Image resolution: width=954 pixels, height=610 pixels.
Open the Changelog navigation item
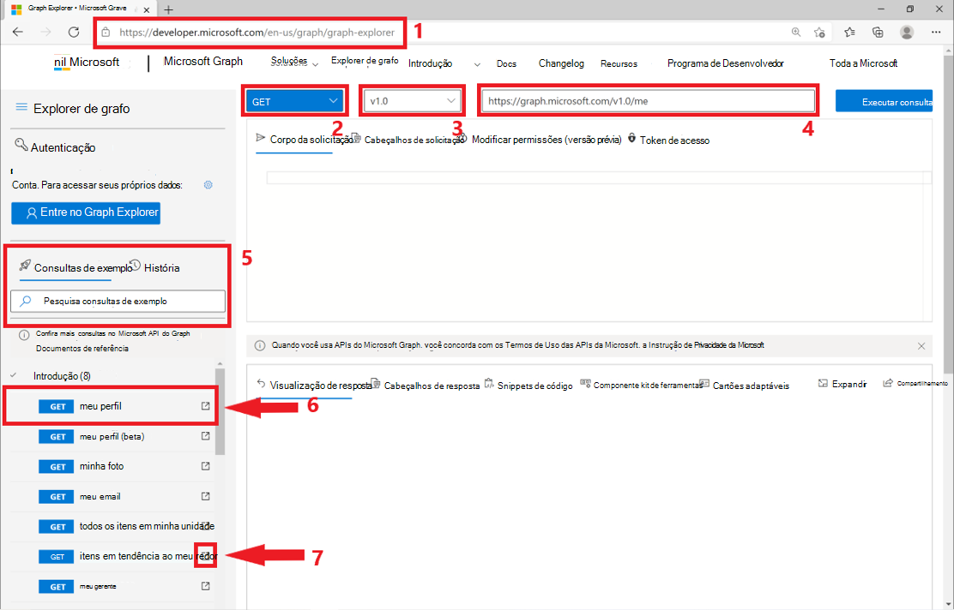coord(561,63)
